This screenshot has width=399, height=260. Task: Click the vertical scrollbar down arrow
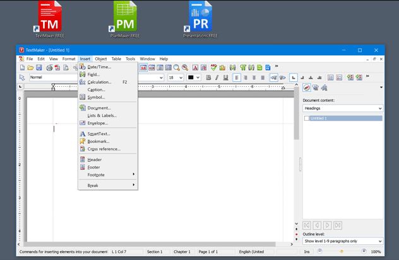(297, 223)
